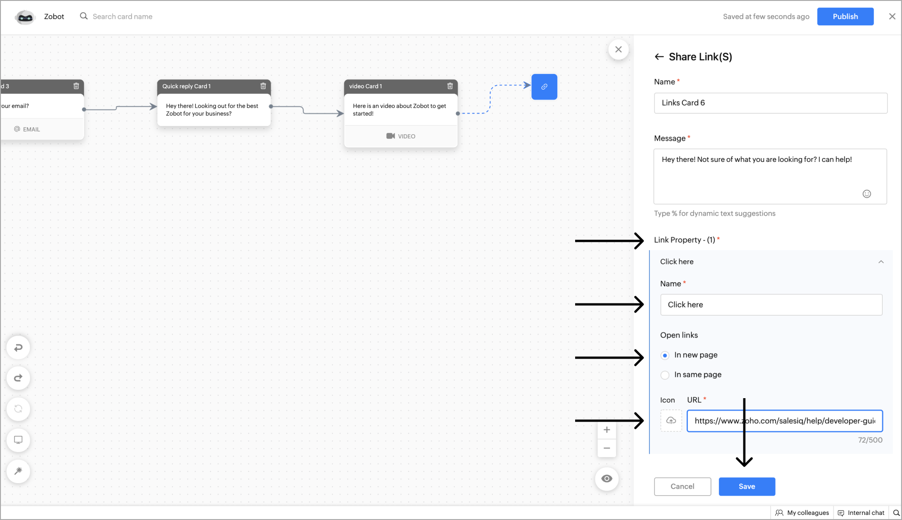This screenshot has height=520, width=902.
Task: Delete video Card 1 using trash icon
Action: click(x=450, y=86)
